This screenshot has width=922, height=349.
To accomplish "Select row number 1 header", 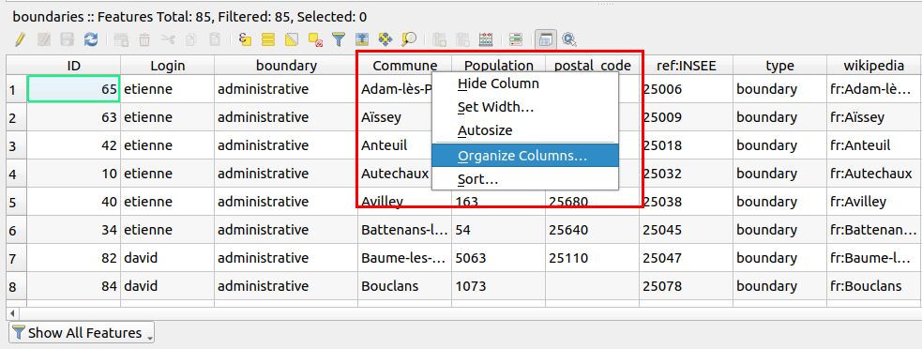I will (17, 89).
